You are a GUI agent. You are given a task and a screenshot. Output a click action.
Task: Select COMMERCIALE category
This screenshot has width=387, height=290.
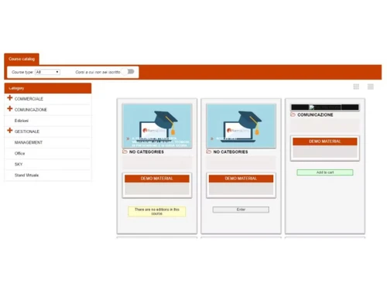[x=29, y=99]
